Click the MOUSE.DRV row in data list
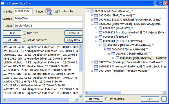169x104 pixels. pyautogui.click(x=34, y=85)
